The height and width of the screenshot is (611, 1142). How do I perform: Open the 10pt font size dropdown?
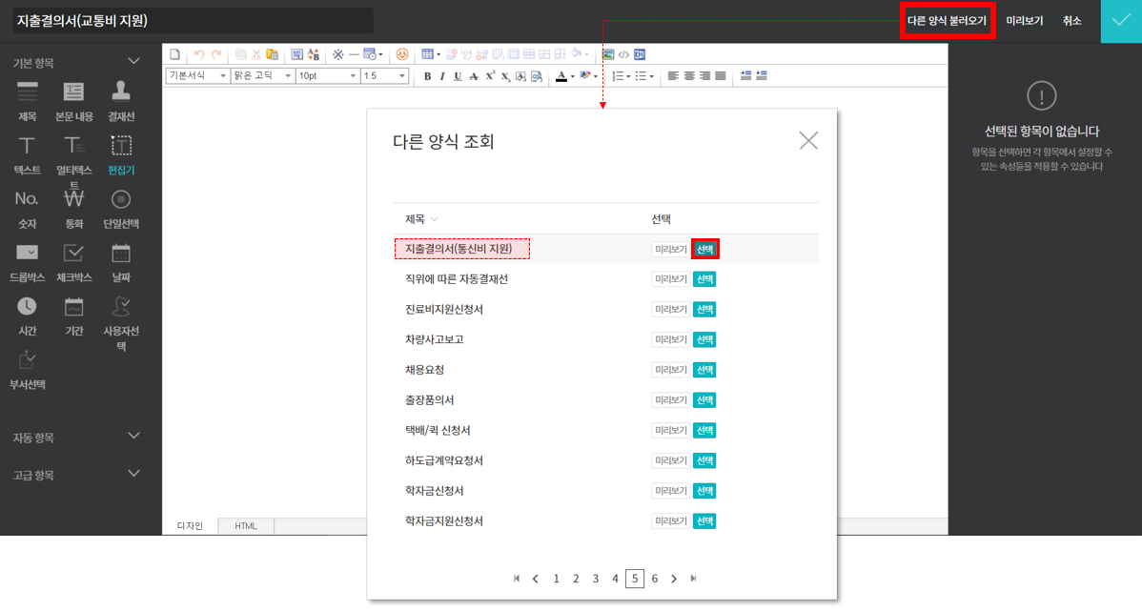(x=327, y=76)
